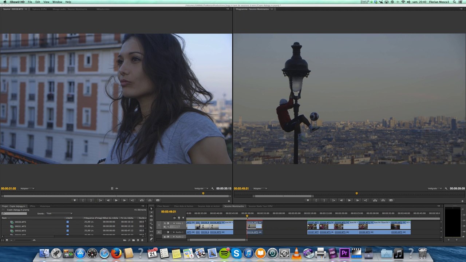Image resolution: width=466 pixels, height=262 pixels.
Task: Toggle snap in the timeline header
Action: [174, 218]
